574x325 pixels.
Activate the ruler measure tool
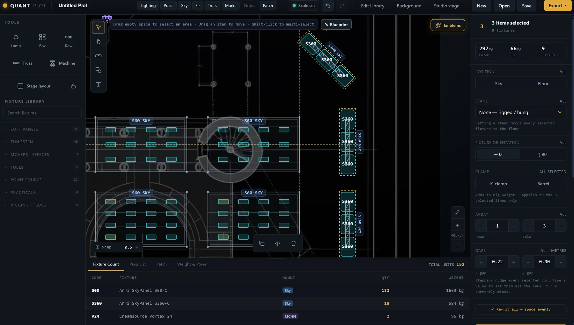point(99,56)
